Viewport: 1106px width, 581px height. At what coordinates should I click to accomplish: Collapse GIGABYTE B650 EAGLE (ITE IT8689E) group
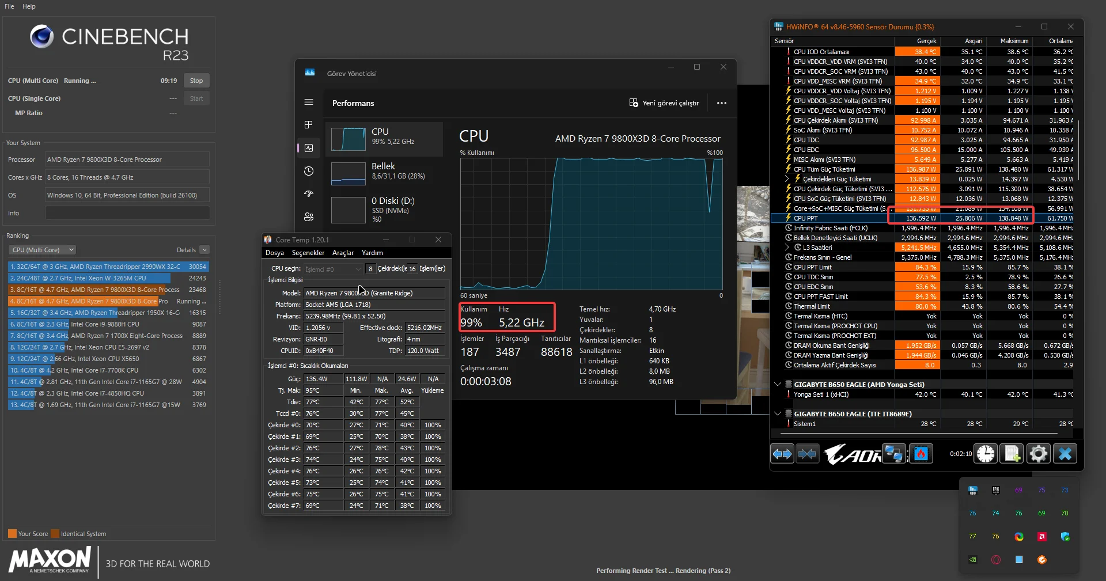pos(778,414)
